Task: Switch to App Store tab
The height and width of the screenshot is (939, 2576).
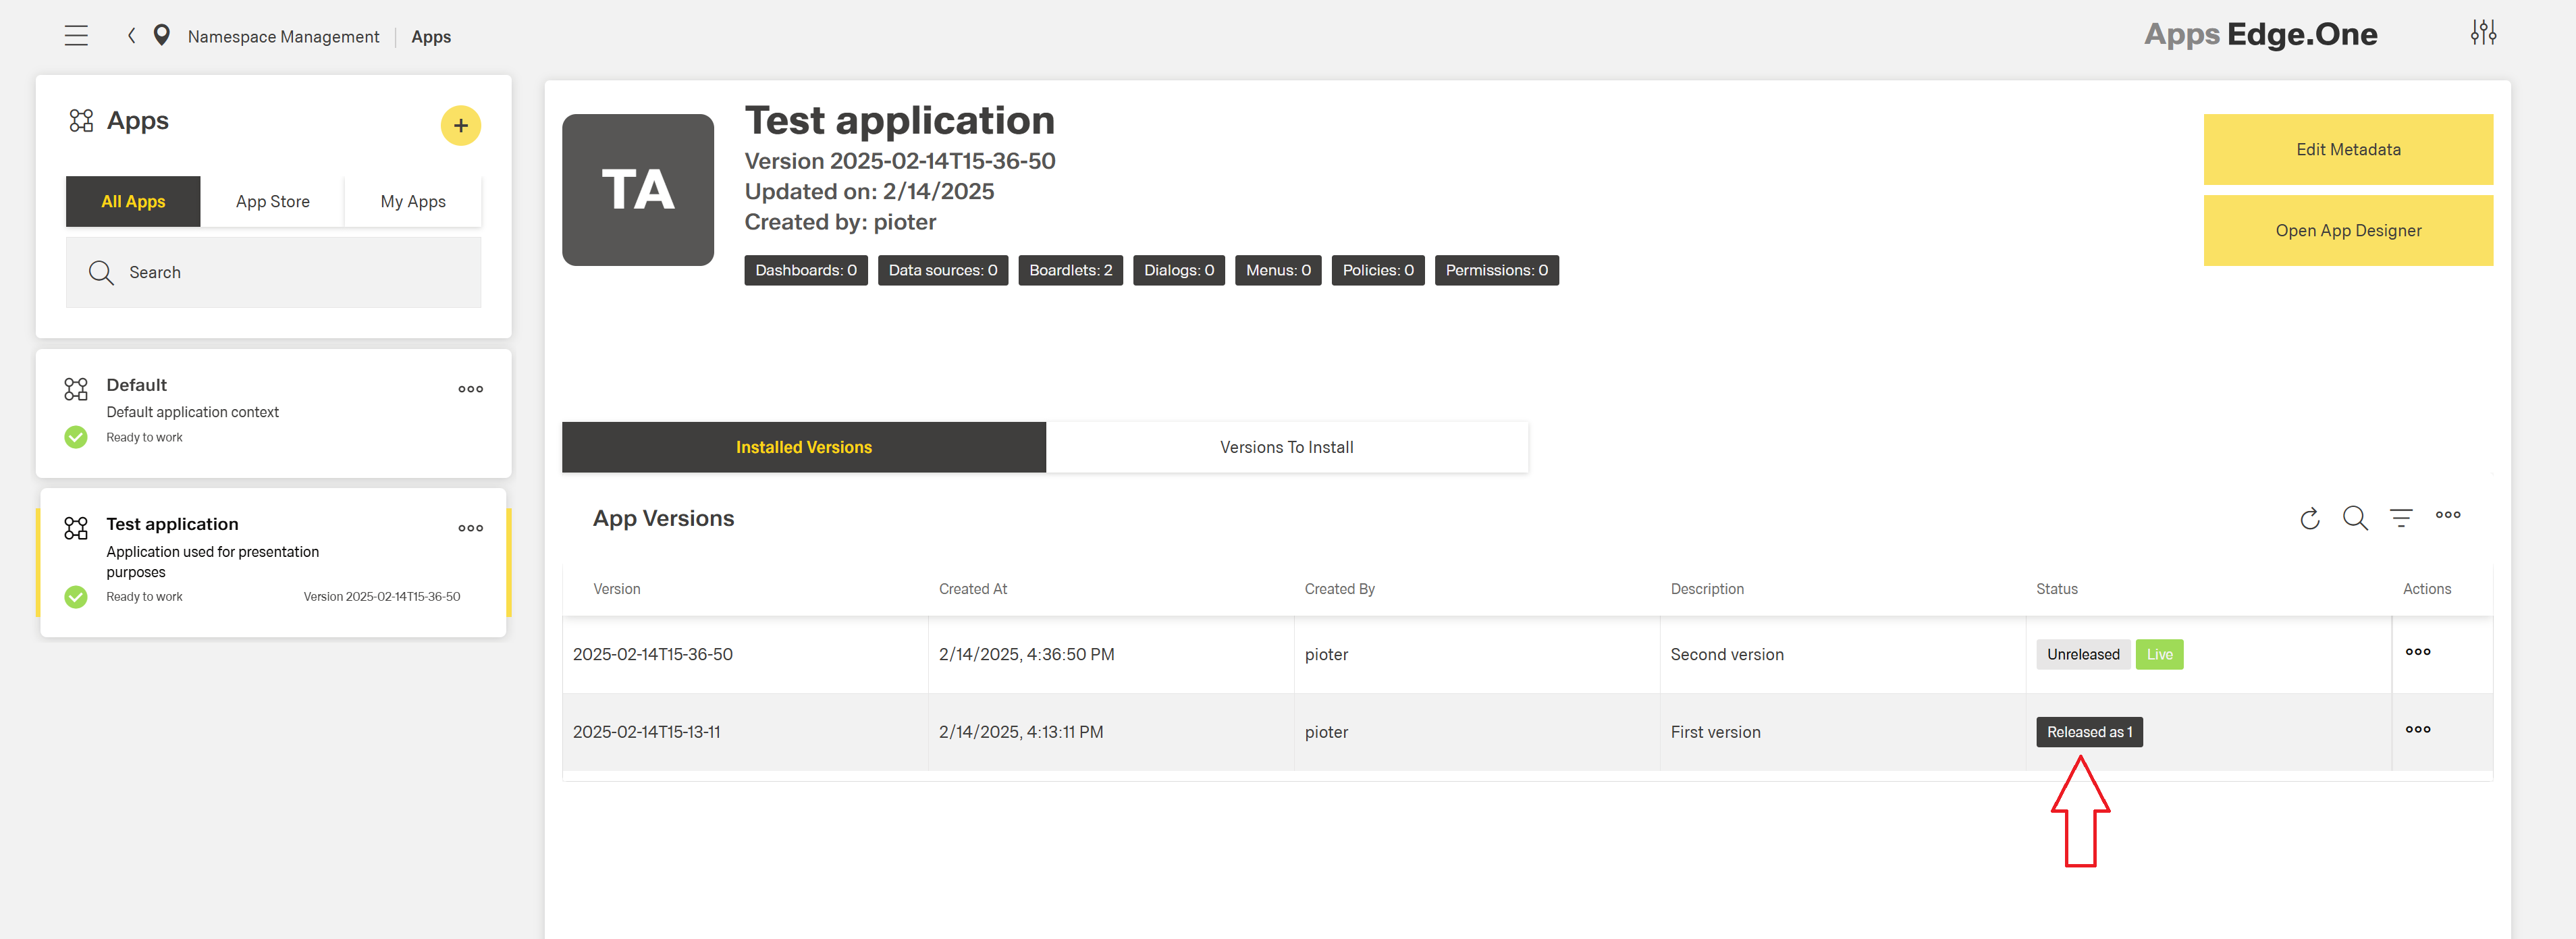Action: [272, 202]
